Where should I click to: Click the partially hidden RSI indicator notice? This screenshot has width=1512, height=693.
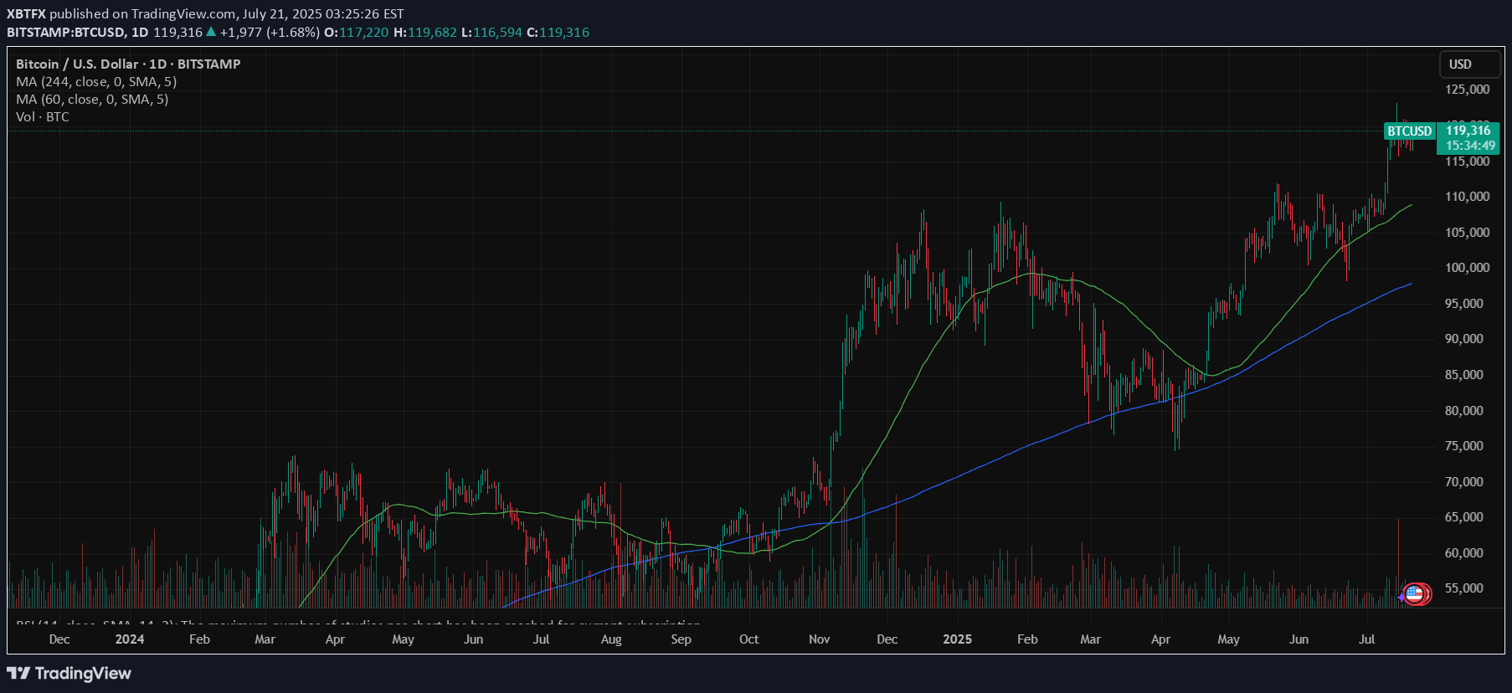point(358,624)
